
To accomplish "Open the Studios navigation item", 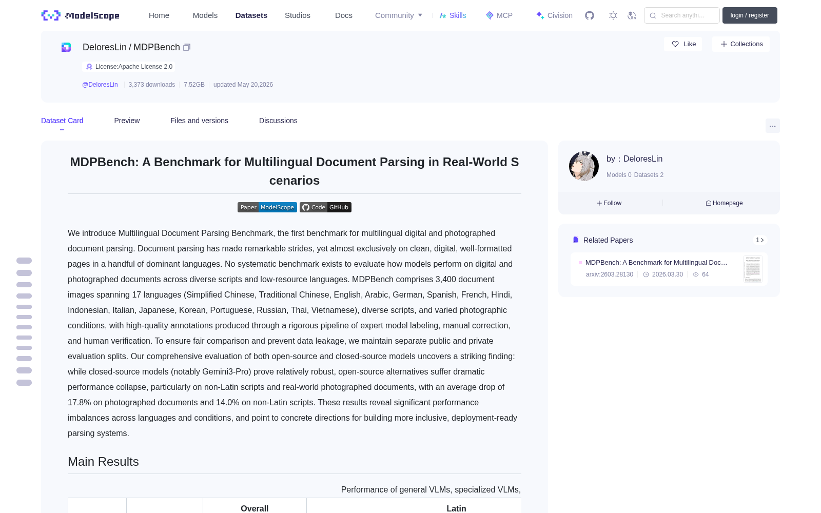I will (298, 15).
